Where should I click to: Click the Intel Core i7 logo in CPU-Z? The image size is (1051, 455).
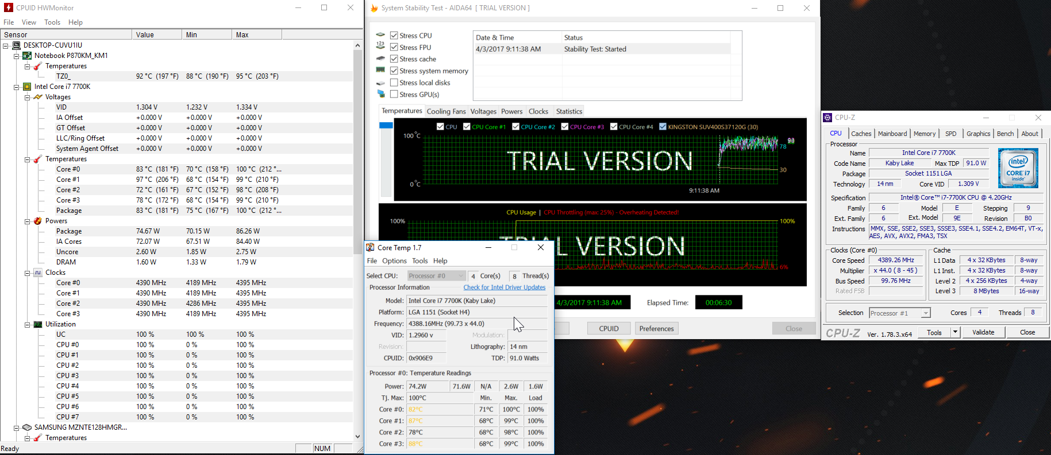pos(1018,168)
